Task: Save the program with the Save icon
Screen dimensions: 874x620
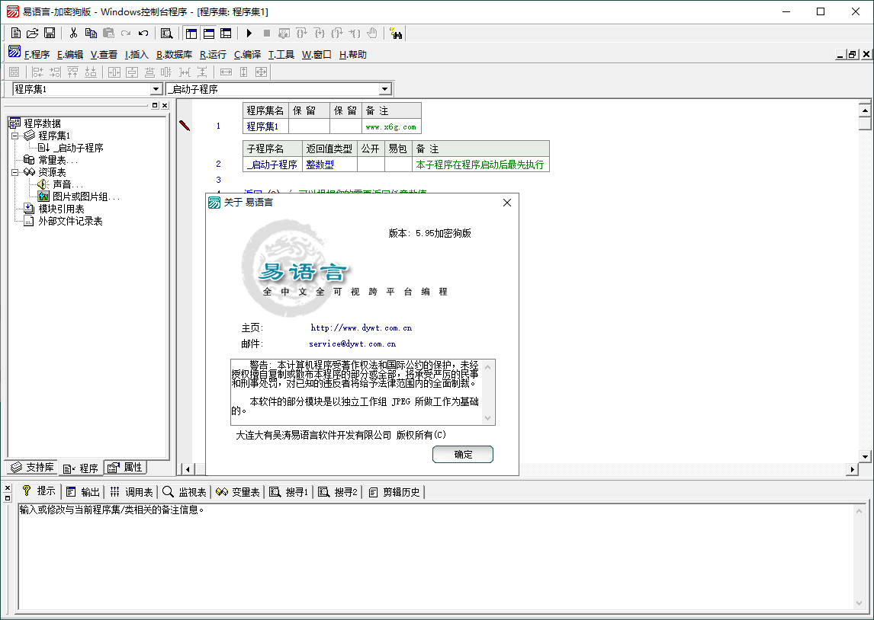Action: pos(49,33)
